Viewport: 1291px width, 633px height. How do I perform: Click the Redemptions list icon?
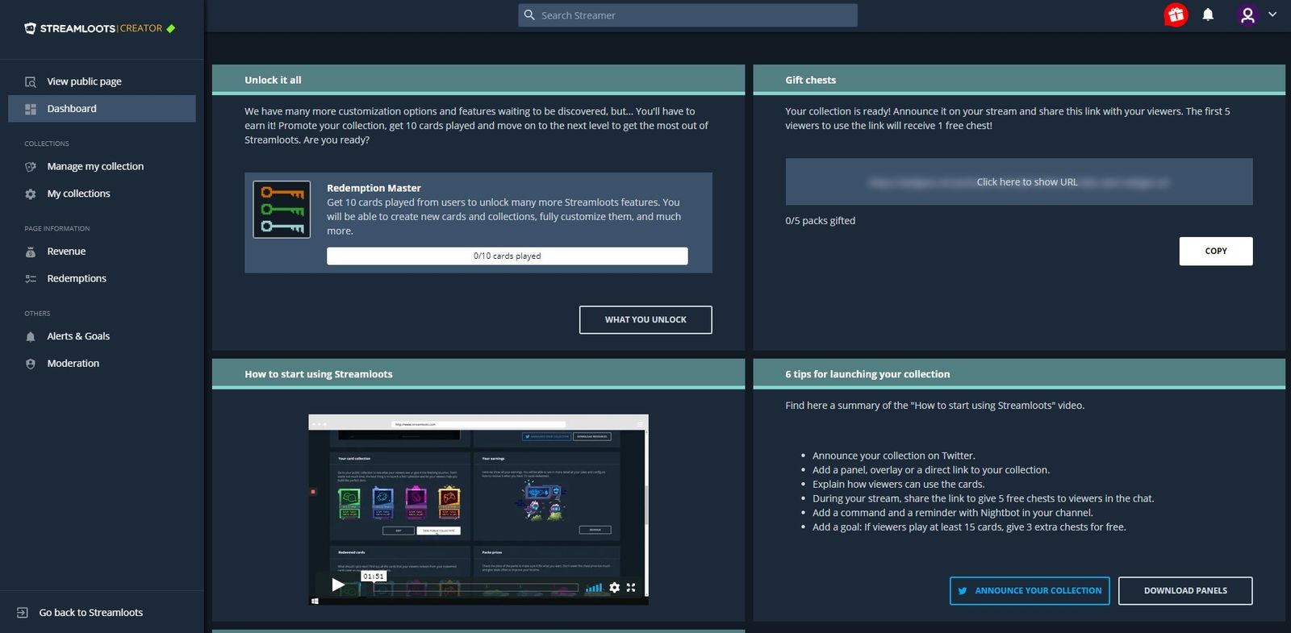click(31, 279)
